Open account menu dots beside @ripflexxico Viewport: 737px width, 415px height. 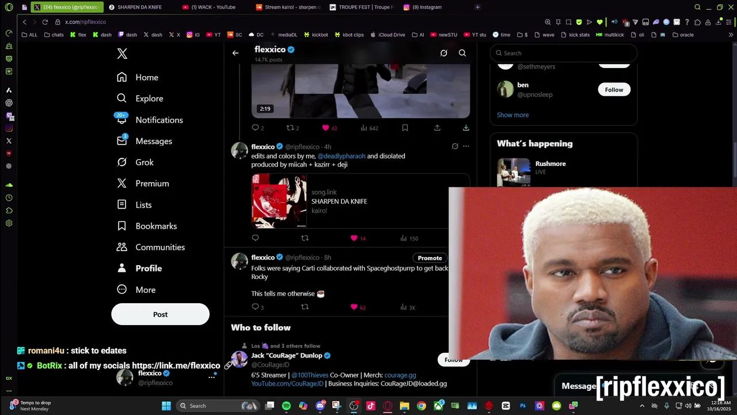[x=211, y=378]
